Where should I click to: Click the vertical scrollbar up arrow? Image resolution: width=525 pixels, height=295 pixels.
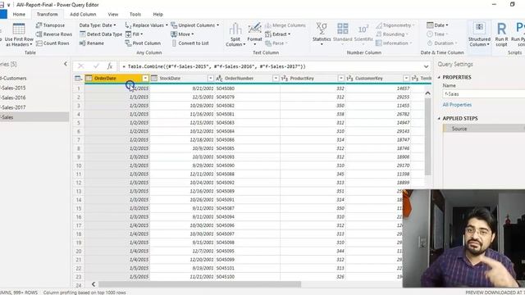coord(427,93)
